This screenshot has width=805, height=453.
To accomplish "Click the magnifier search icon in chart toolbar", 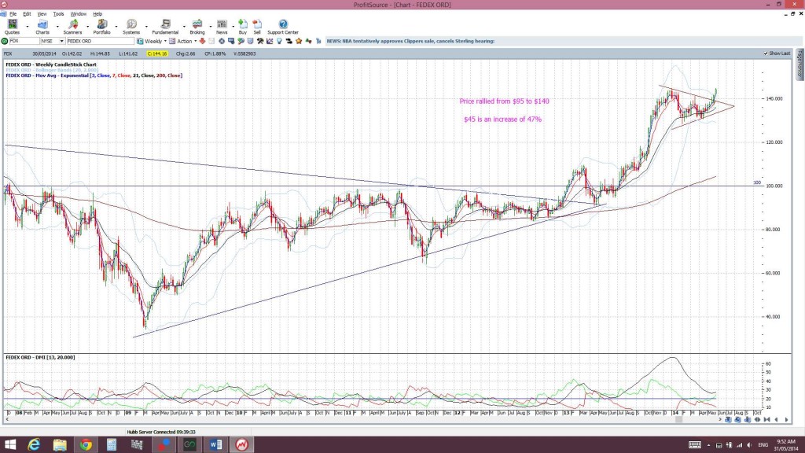I will 241,41.
